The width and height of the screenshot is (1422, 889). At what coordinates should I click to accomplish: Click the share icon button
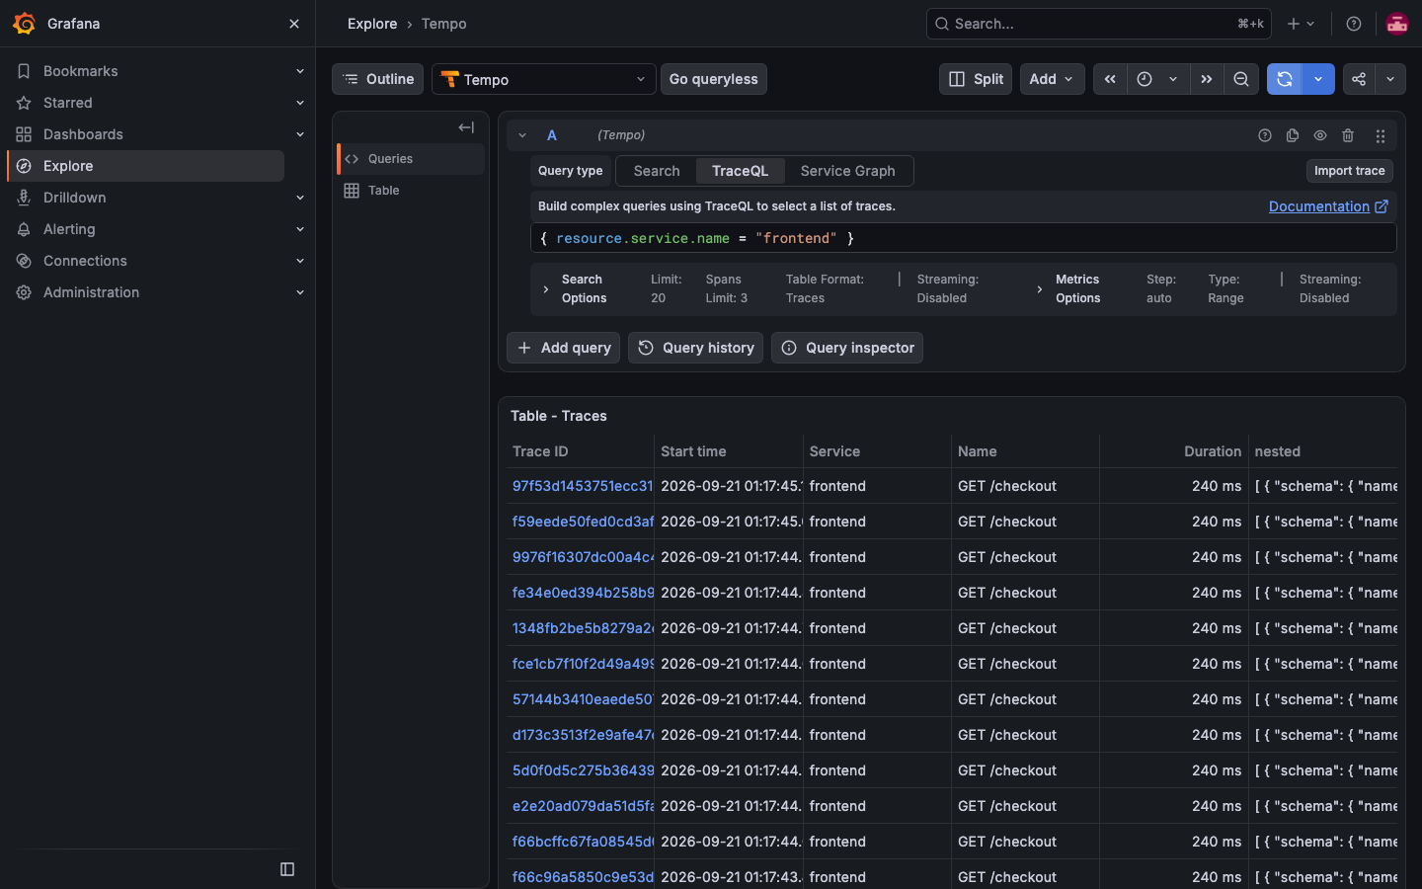coord(1359,79)
